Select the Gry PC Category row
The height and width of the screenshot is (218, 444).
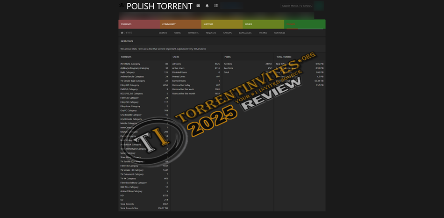(144, 110)
